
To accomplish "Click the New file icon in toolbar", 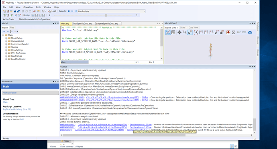I will click(4, 11).
